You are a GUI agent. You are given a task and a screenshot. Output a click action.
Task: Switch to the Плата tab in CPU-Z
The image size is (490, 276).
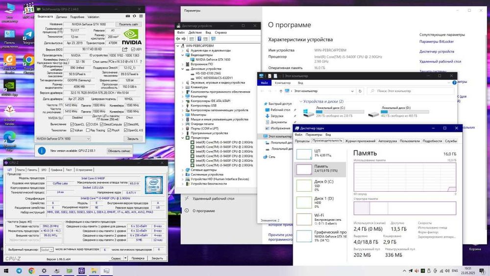click(20, 170)
